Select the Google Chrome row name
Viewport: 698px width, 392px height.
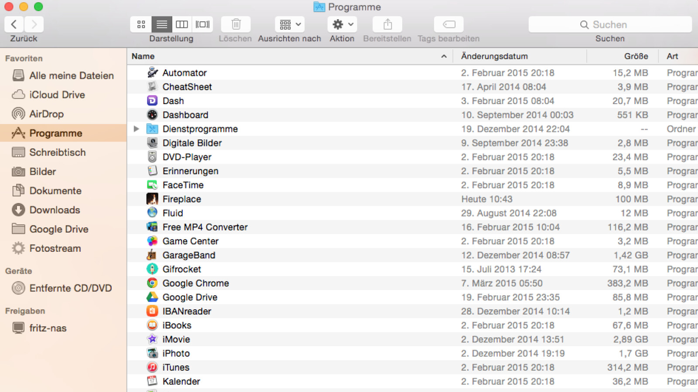coord(196,283)
